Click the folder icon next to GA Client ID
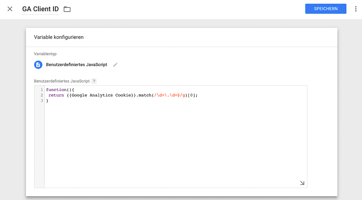The height and width of the screenshot is (200, 362). click(67, 9)
